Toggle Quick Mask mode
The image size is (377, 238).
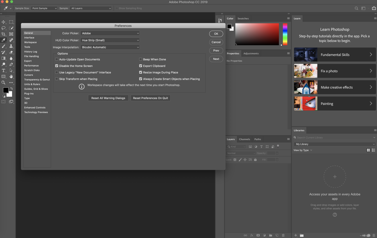coord(4,102)
